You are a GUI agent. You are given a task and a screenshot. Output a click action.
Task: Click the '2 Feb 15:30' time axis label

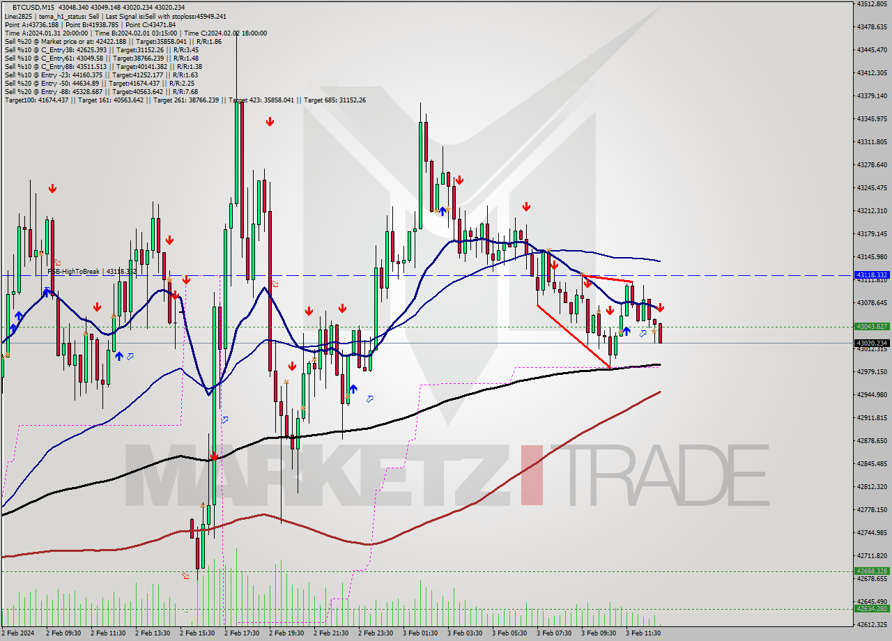click(x=197, y=633)
